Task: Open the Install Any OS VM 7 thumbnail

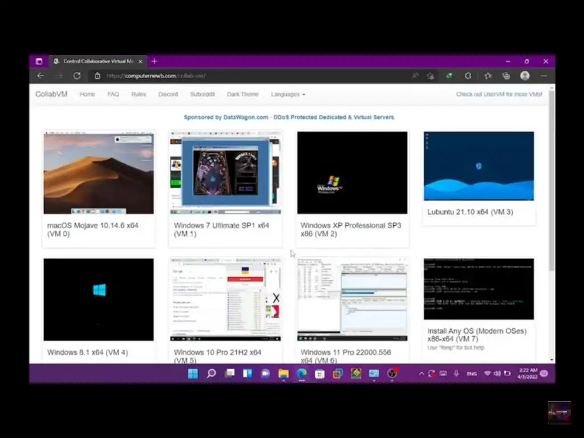Action: click(478, 289)
